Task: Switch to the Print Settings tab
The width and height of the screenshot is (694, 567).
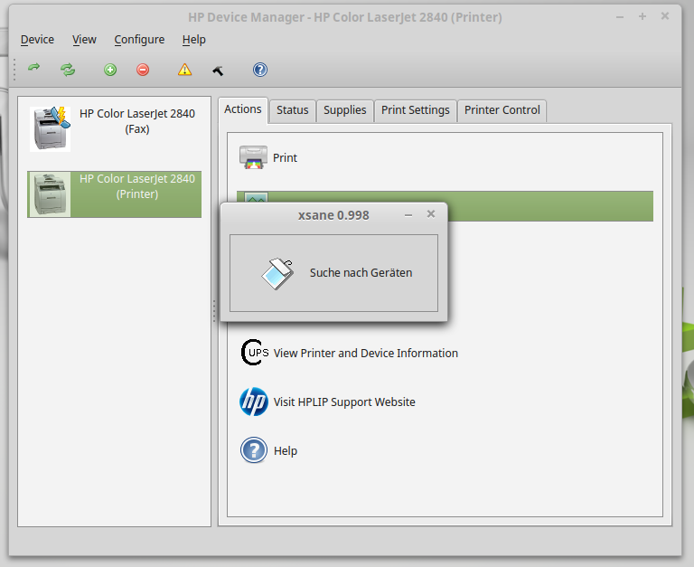Action: (415, 109)
